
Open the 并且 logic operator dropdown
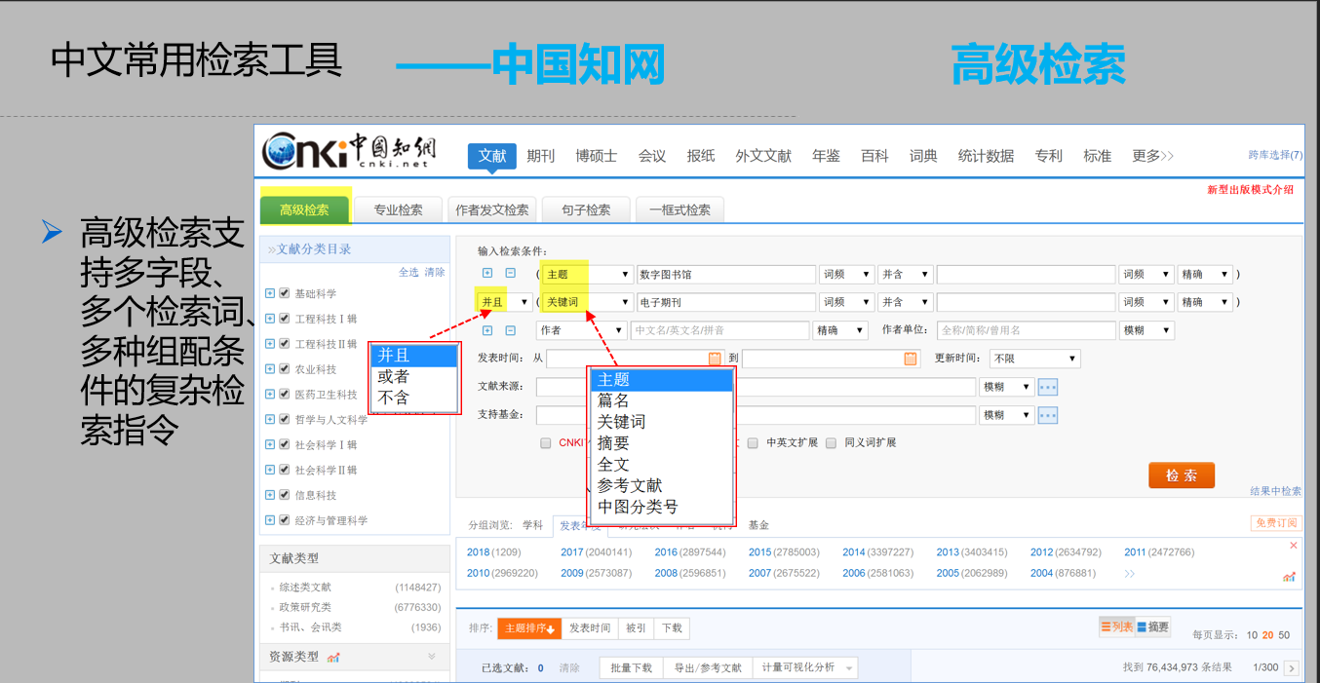[x=504, y=302]
